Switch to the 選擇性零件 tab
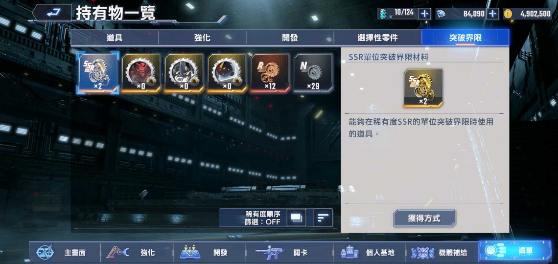Screen dimensions: 558x264 pyautogui.click(x=377, y=38)
